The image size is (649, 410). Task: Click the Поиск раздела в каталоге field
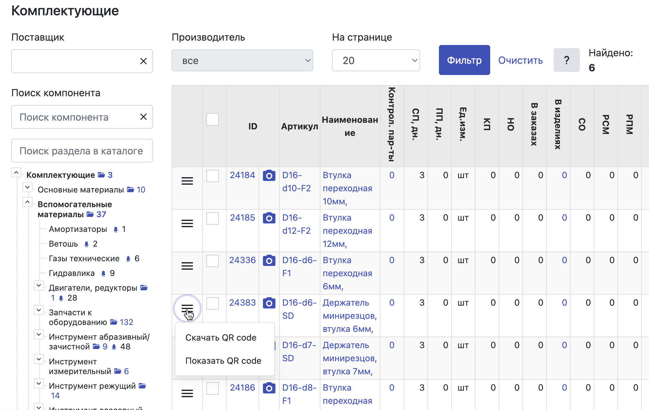pyautogui.click(x=82, y=151)
